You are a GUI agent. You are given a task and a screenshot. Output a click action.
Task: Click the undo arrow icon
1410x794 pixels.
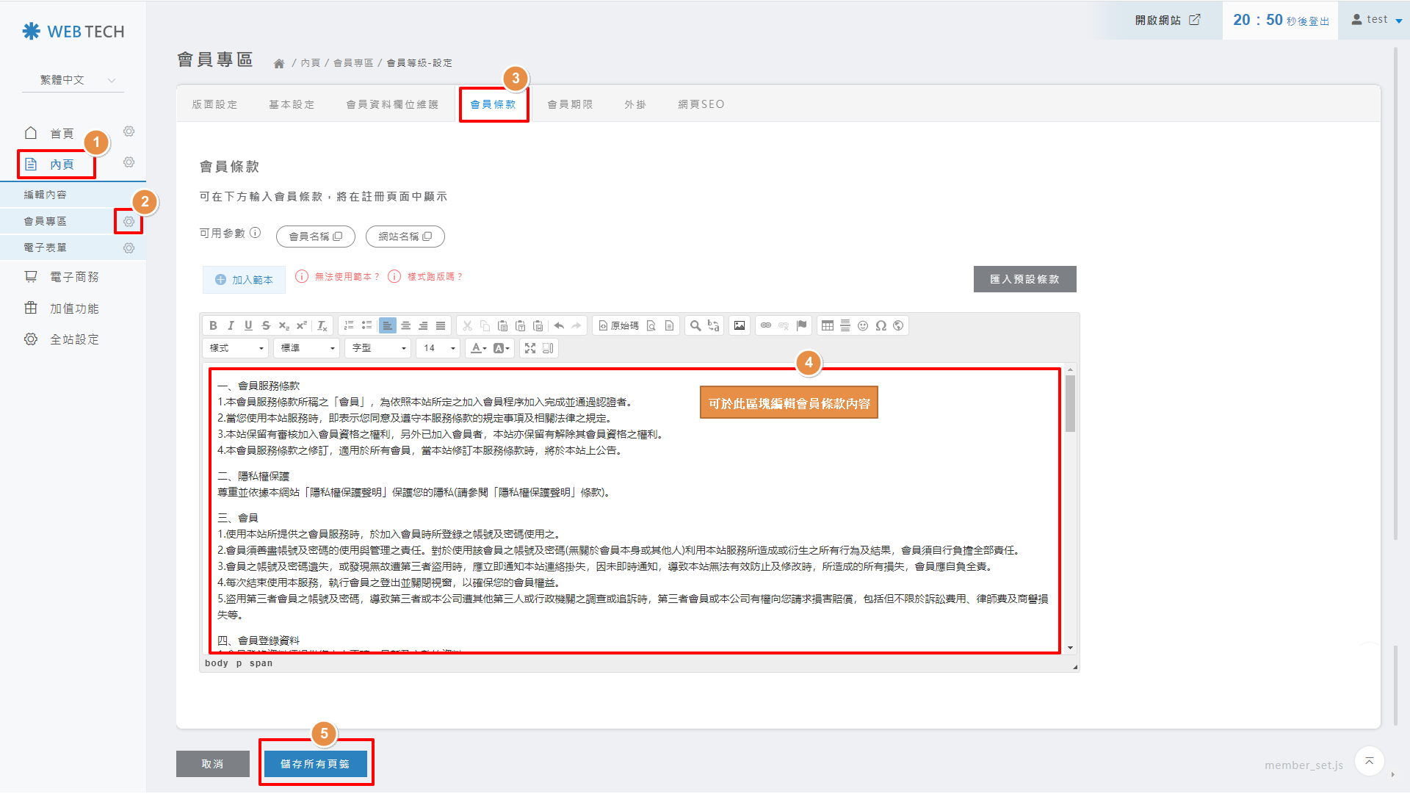tap(559, 326)
